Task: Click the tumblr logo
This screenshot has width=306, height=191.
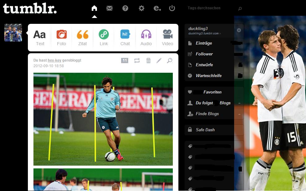Action: (x=30, y=9)
